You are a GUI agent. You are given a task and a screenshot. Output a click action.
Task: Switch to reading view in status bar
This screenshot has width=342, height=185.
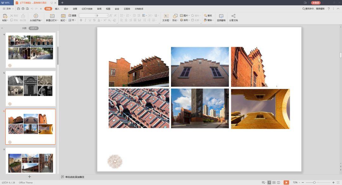[279, 182]
